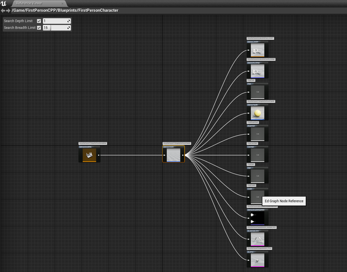Click the back navigation arrow
347x272 pixels.
pyautogui.click(x=3, y=10)
